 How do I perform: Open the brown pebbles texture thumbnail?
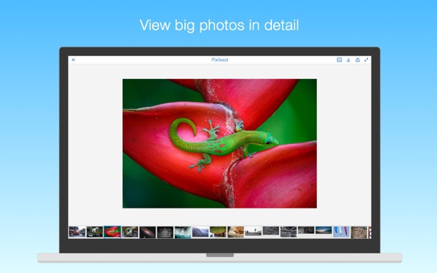click(359, 232)
